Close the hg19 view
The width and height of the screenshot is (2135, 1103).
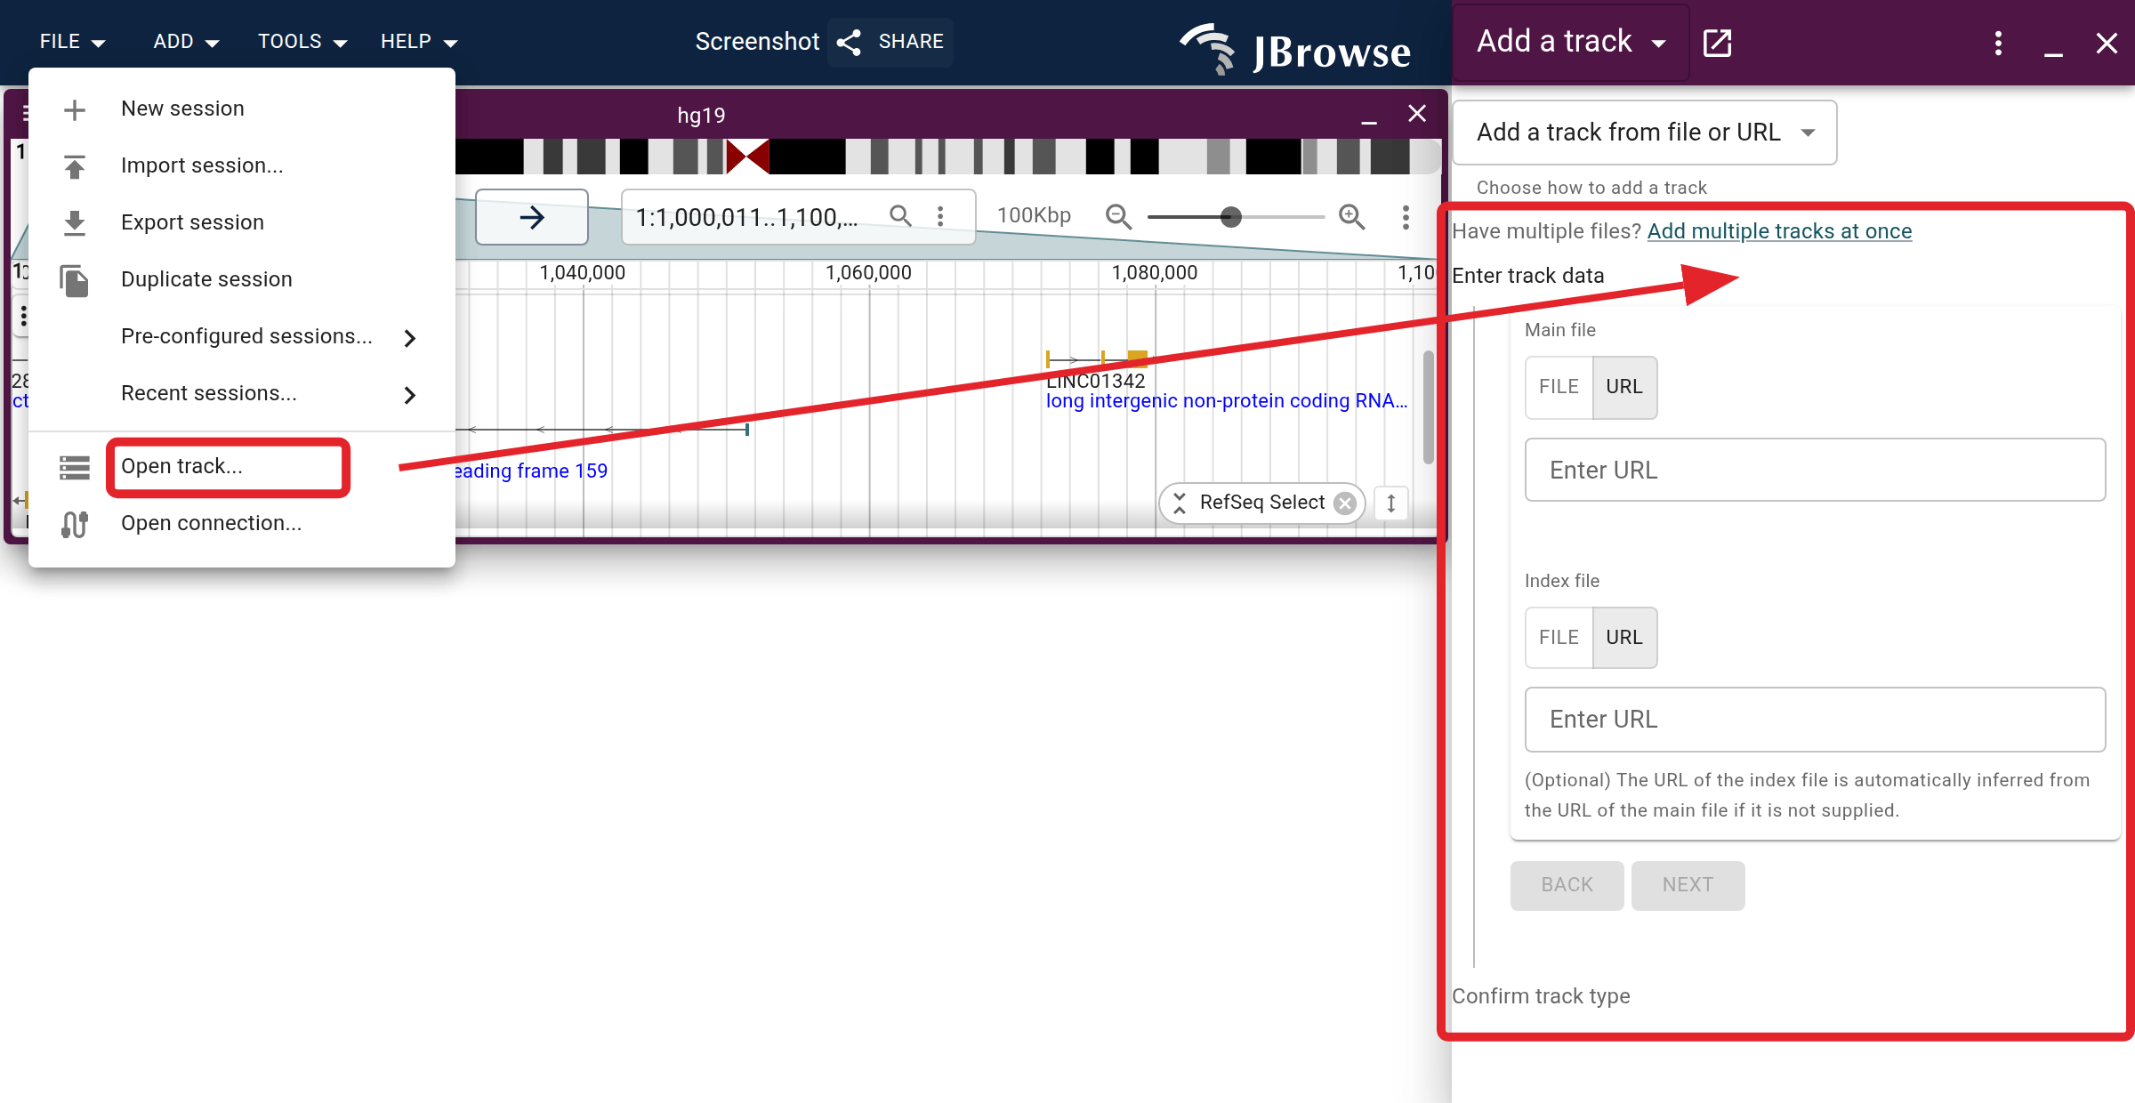pyautogui.click(x=1417, y=114)
